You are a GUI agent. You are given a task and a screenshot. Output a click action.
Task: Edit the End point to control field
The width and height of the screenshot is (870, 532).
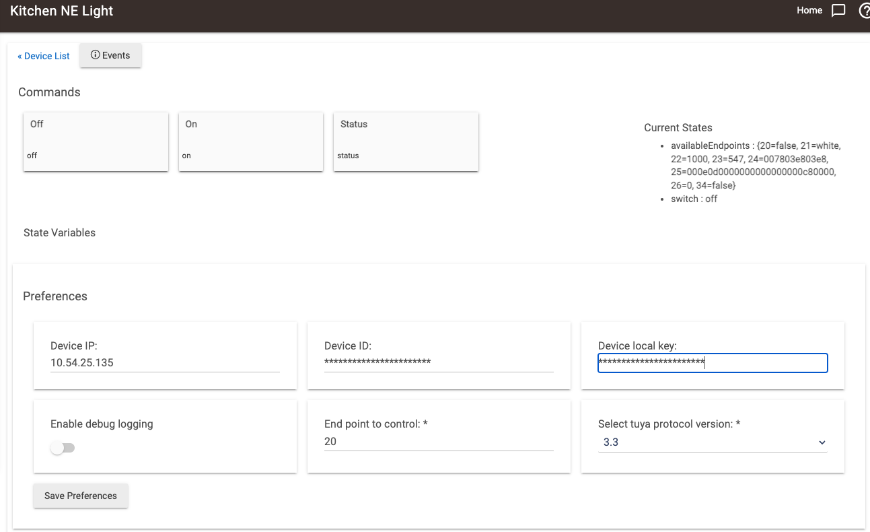click(439, 442)
